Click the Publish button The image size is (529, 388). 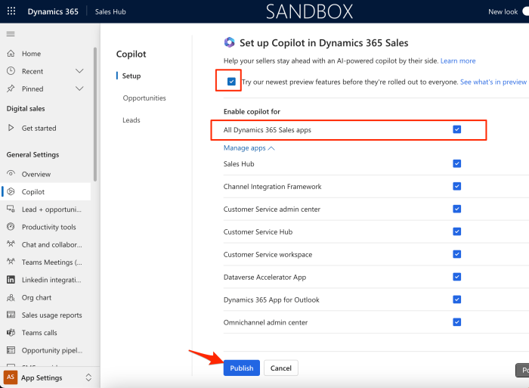click(x=242, y=368)
